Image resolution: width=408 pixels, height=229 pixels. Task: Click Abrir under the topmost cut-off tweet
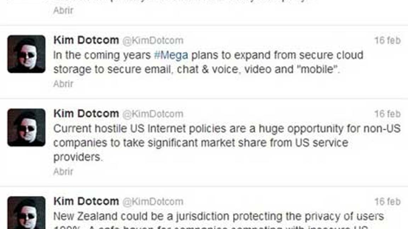click(63, 10)
